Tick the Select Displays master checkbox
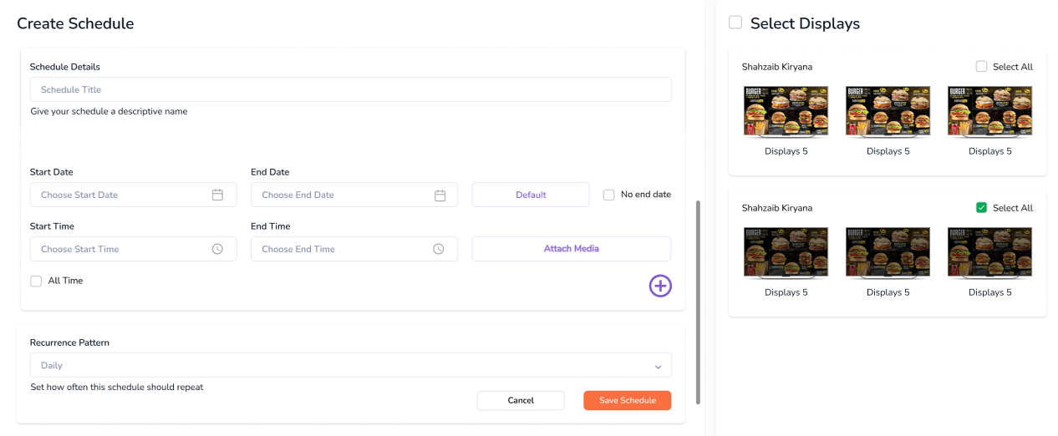This screenshot has height=436, width=1058. [x=735, y=23]
